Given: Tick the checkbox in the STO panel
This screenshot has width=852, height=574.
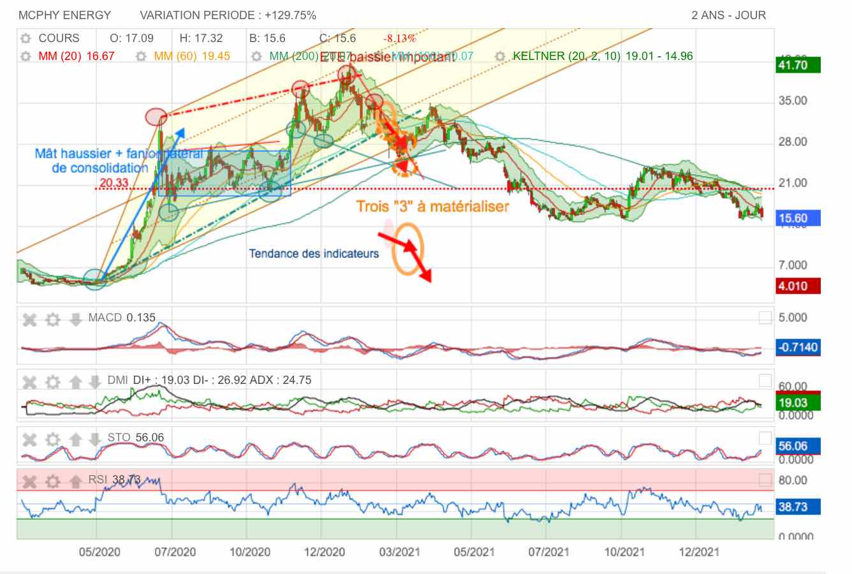Looking at the screenshot, I should [765, 438].
